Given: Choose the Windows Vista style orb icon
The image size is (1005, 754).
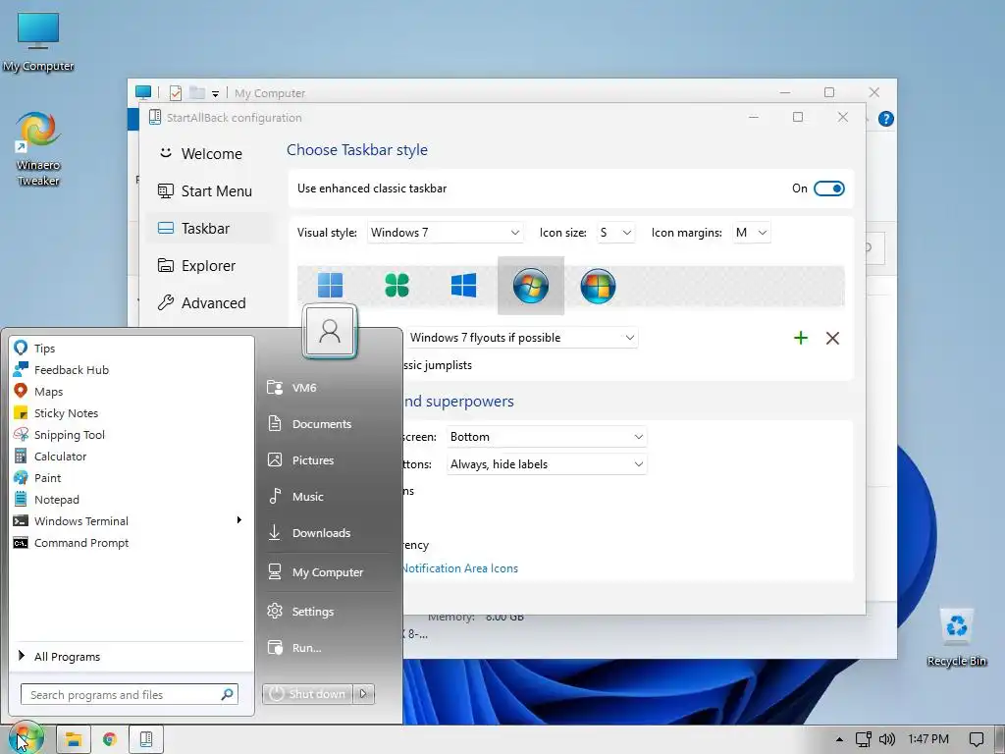Looking at the screenshot, I should (x=598, y=286).
